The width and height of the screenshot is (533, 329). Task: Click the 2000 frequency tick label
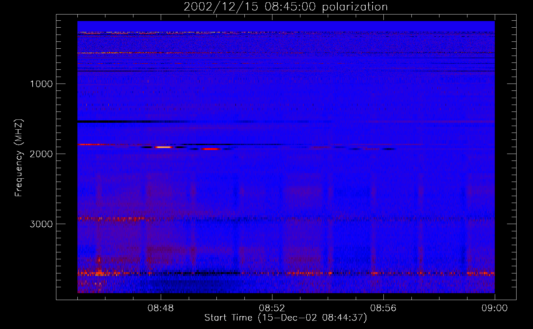(41, 154)
